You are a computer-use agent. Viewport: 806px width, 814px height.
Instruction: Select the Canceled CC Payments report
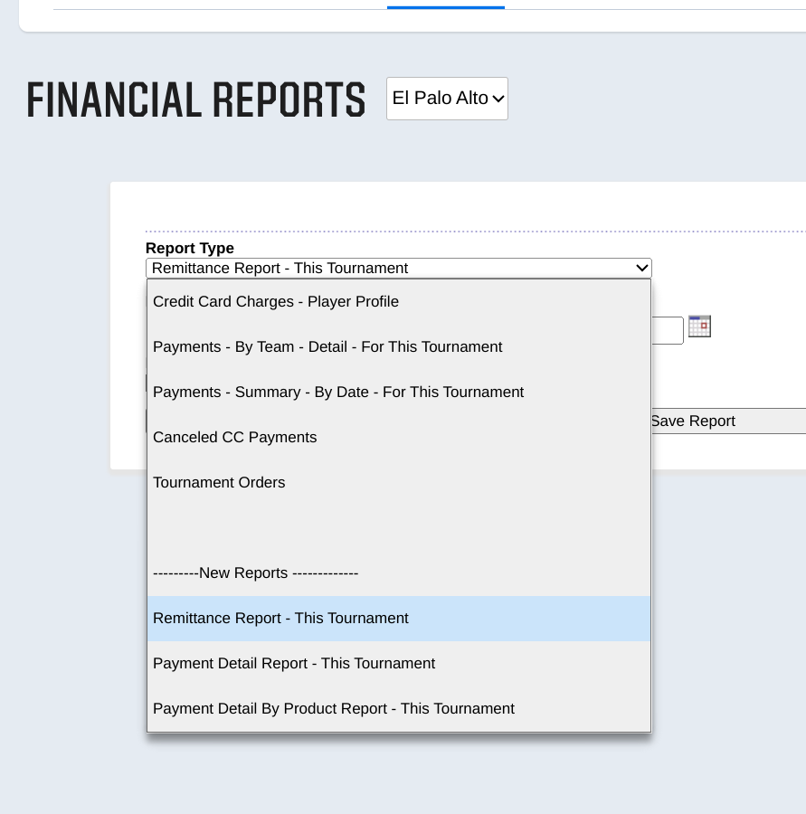pos(235,438)
